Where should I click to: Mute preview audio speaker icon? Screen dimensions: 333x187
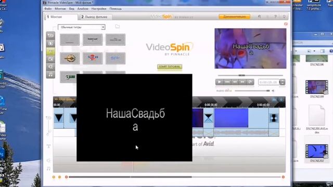273,91
